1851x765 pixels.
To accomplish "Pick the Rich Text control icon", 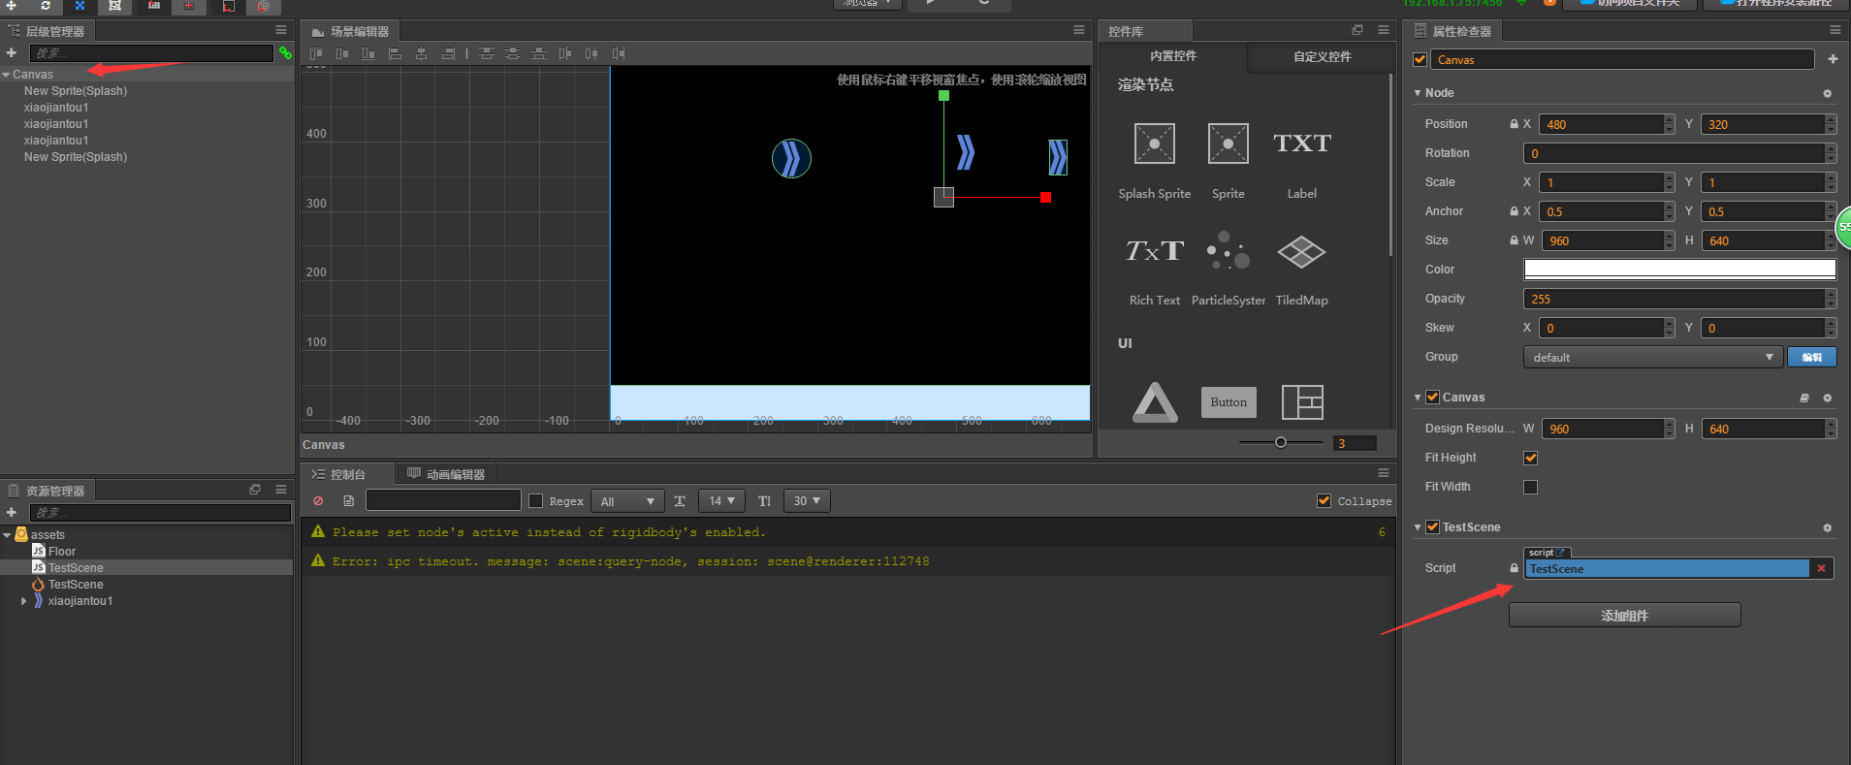I will pyautogui.click(x=1154, y=251).
